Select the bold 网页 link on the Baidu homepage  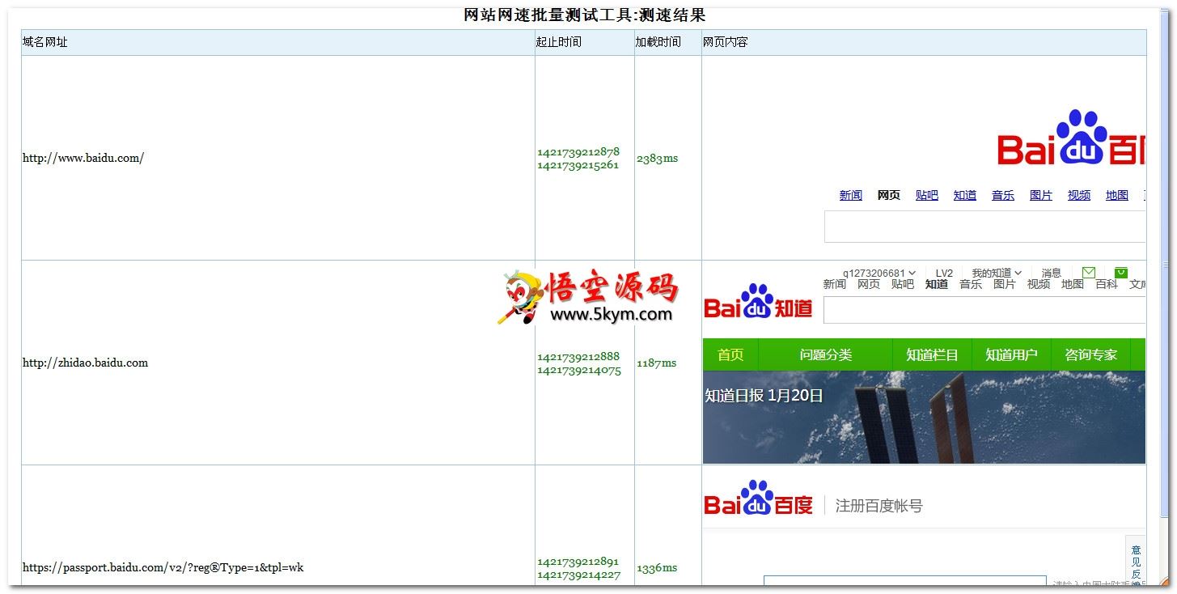(x=889, y=195)
